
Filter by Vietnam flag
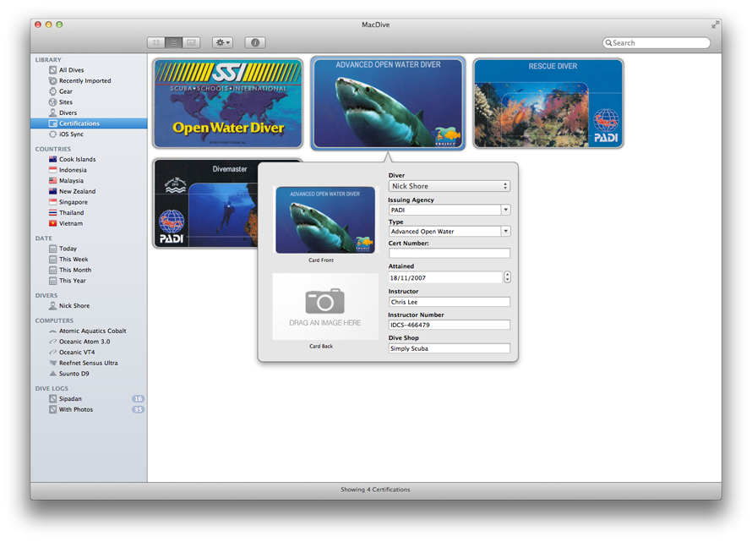(x=52, y=224)
